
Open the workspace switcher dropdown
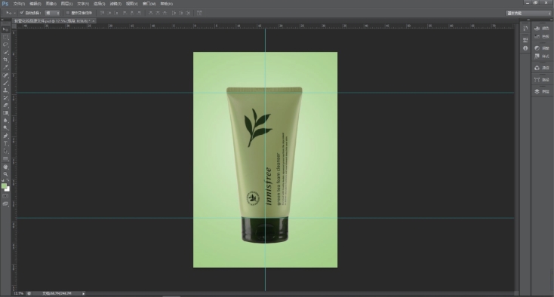(x=528, y=13)
